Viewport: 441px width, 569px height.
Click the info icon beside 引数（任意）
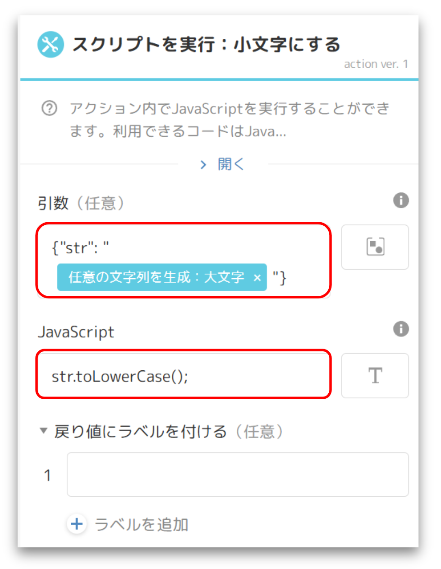coord(401,200)
